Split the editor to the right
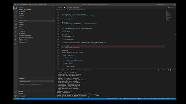This screenshot has width=186, height=104. [x=172, y=7]
